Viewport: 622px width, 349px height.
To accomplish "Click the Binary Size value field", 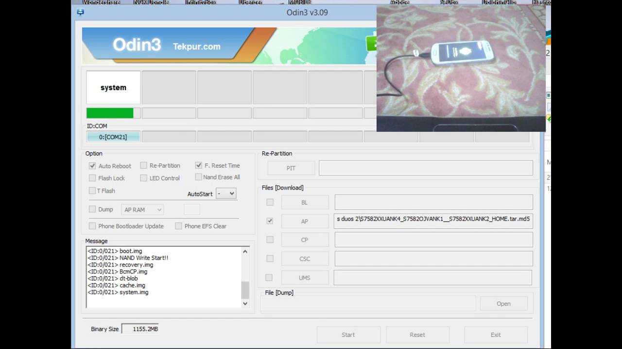I will pos(140,329).
